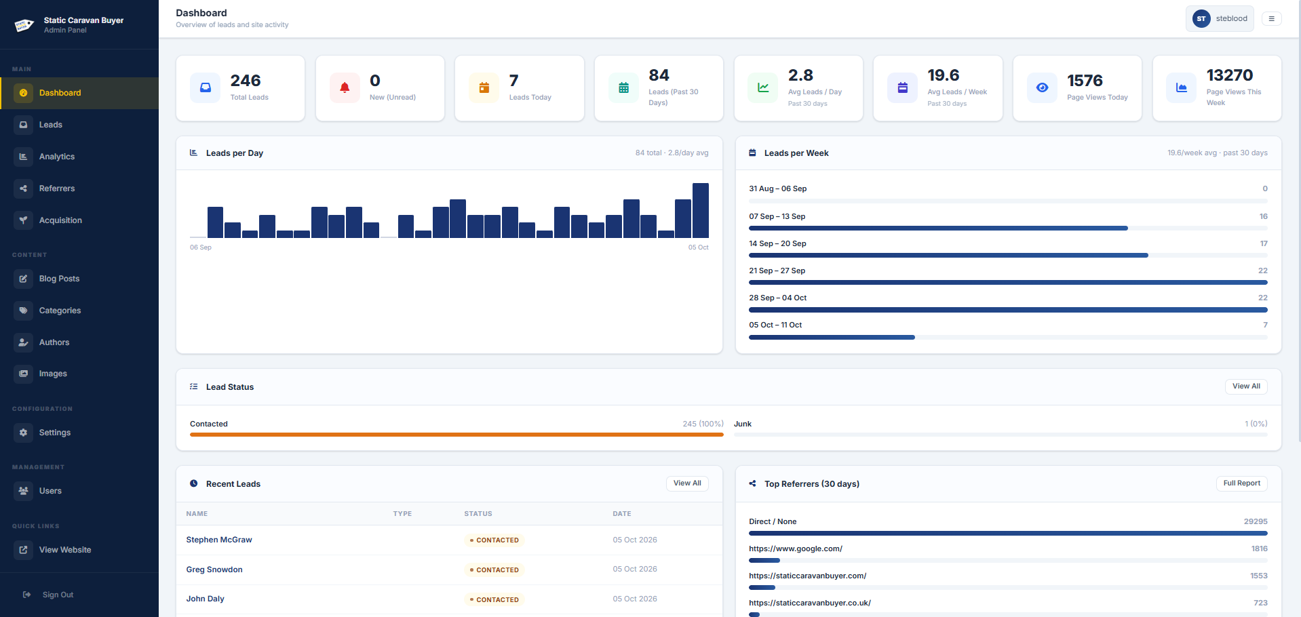Click the 19.6 Avg Leads / Week value
The height and width of the screenshot is (617, 1301).
click(944, 75)
